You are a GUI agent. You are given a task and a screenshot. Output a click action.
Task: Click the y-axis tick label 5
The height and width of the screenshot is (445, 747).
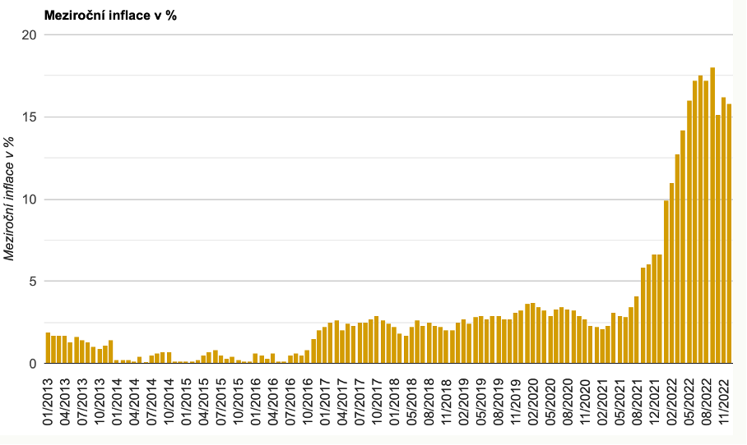point(32,282)
